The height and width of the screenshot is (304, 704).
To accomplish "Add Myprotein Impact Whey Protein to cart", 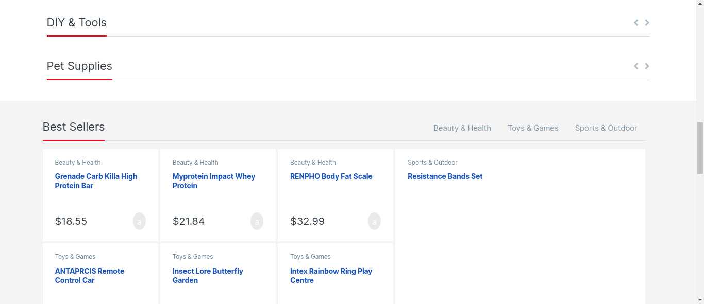I will (x=257, y=221).
